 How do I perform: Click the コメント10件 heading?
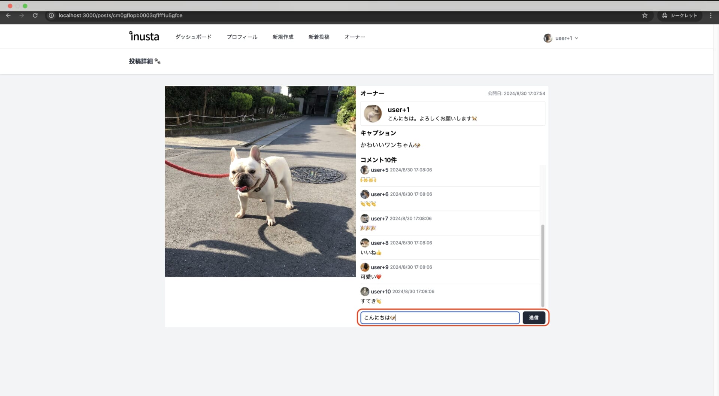tap(378, 160)
